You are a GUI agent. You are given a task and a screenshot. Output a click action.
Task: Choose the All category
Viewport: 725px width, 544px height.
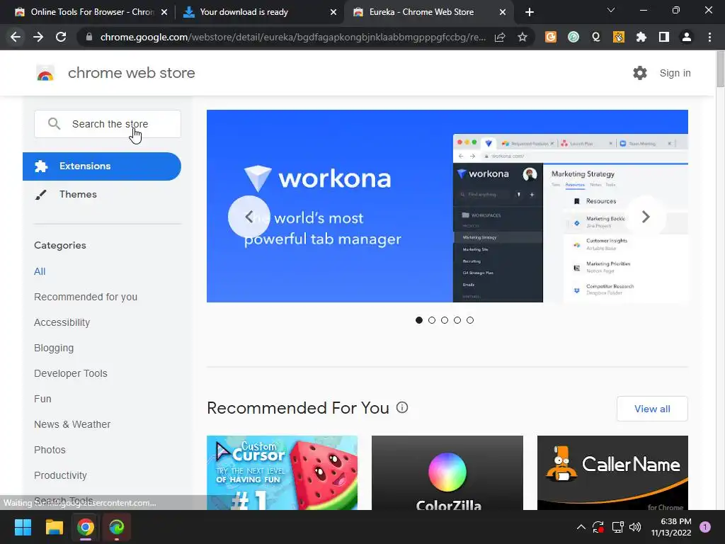pos(40,271)
